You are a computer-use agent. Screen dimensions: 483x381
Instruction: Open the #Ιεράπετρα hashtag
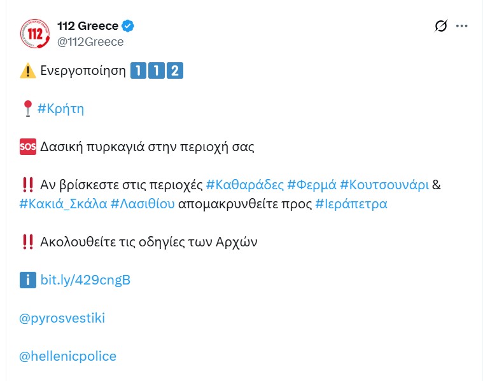[x=351, y=204]
